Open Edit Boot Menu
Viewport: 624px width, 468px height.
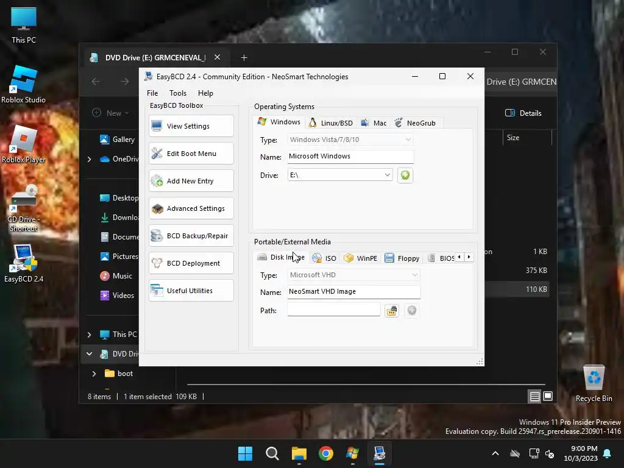[x=191, y=154]
